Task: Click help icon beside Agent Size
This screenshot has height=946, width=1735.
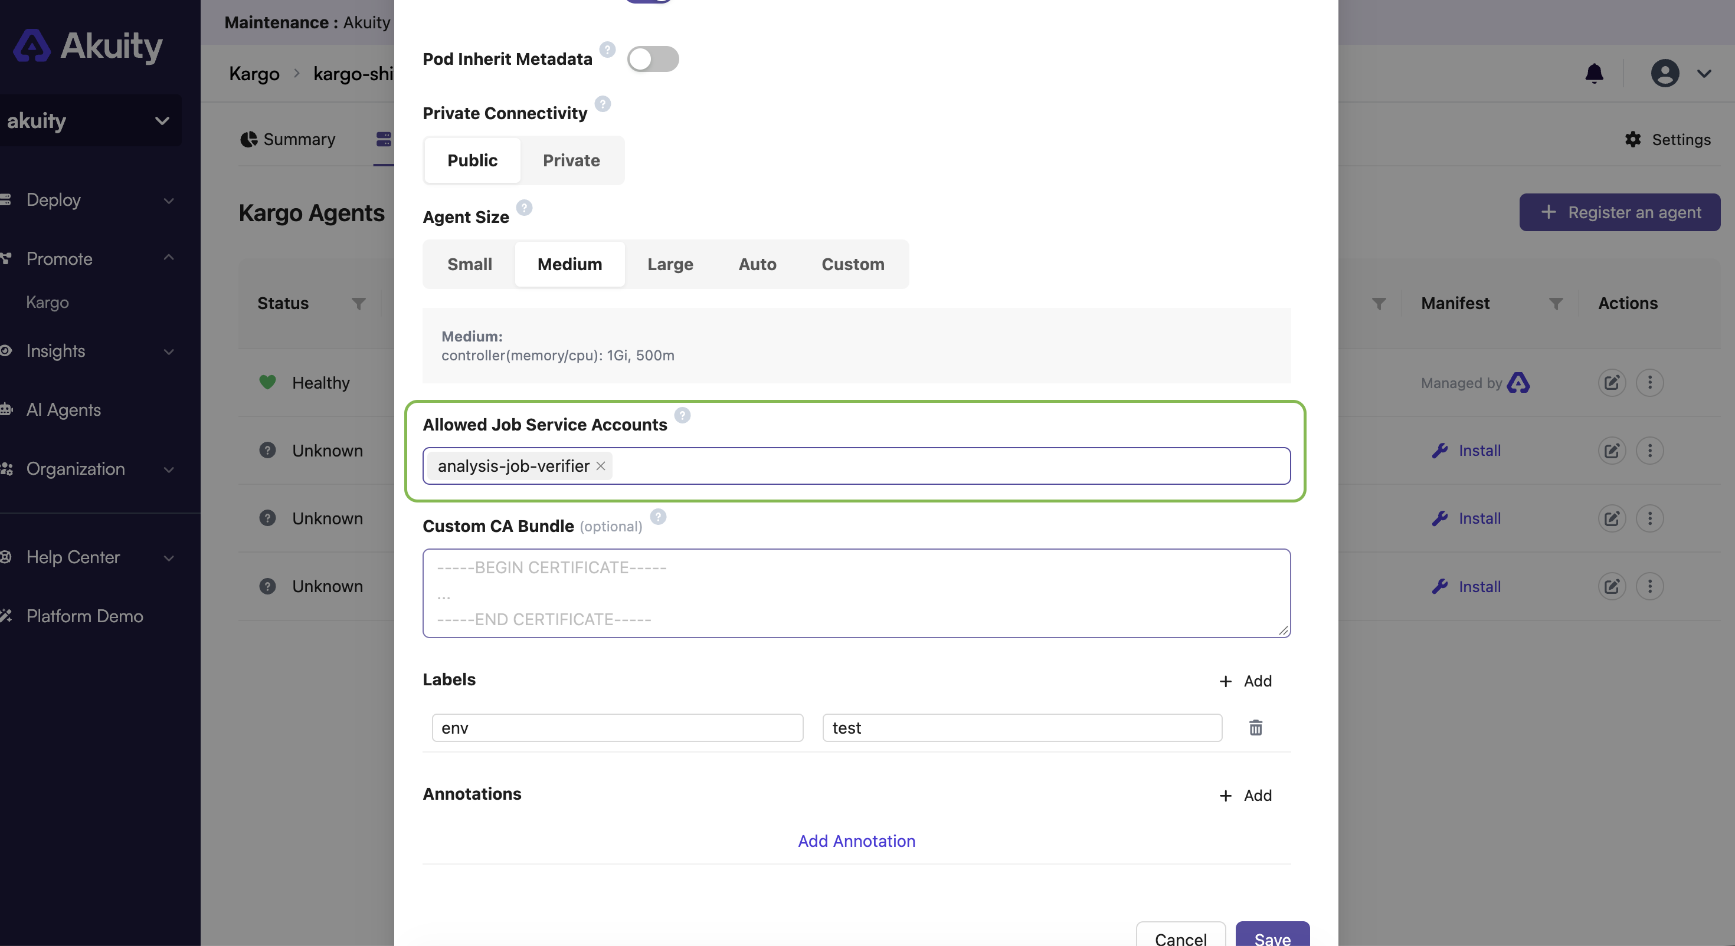Action: point(524,208)
